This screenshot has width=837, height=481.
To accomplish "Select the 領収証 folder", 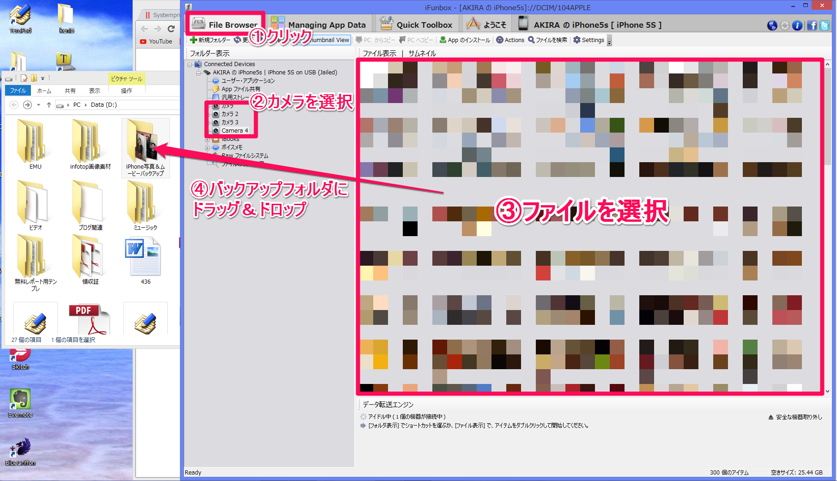I will click(x=91, y=260).
